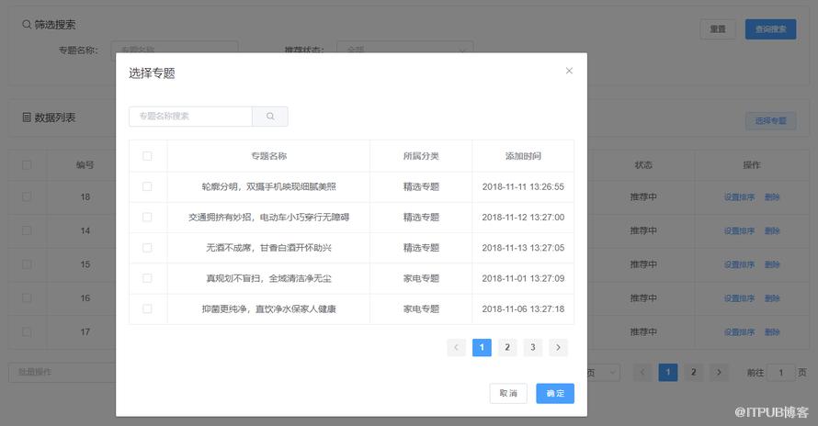Click the 添加时间 column header
The height and width of the screenshot is (426, 818).
[x=523, y=156]
